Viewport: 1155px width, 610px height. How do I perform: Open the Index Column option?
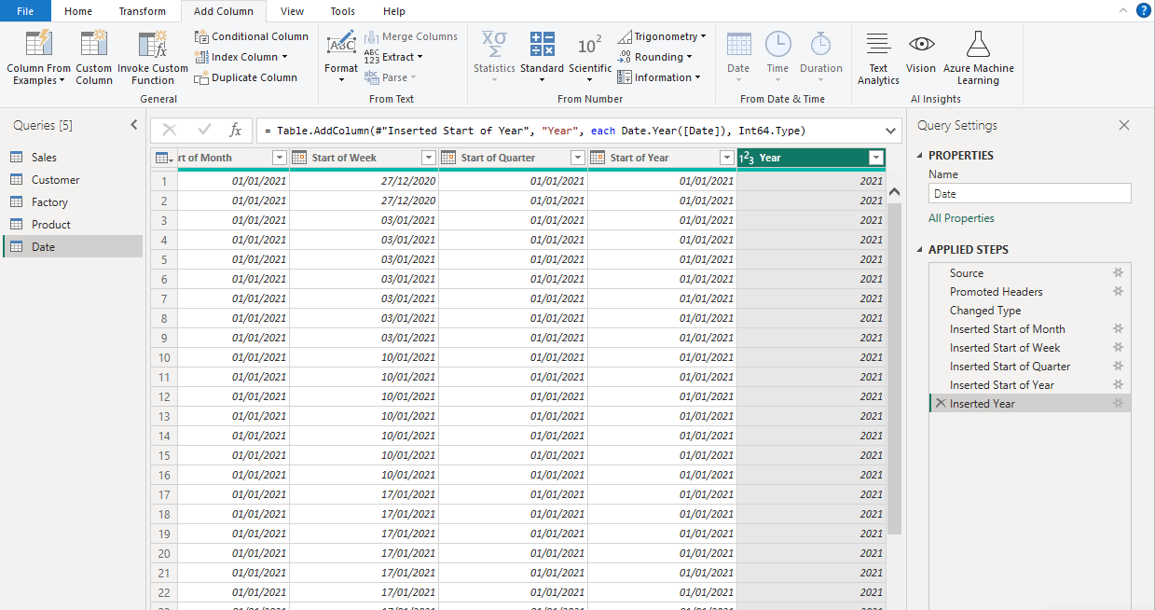[241, 57]
